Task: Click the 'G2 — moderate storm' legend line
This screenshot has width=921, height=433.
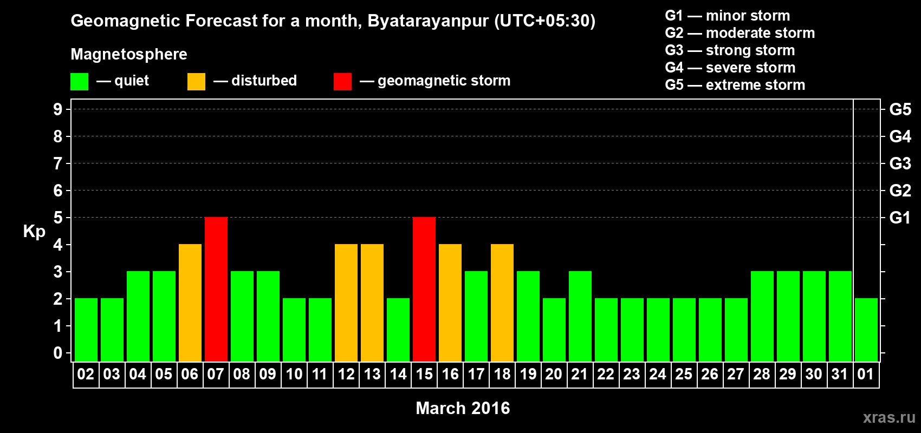Action: tap(740, 33)
